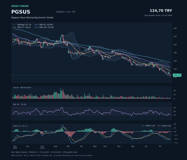Click the Oca 2026 axis label
The width and height of the screenshot is (187, 160).
[42, 147]
